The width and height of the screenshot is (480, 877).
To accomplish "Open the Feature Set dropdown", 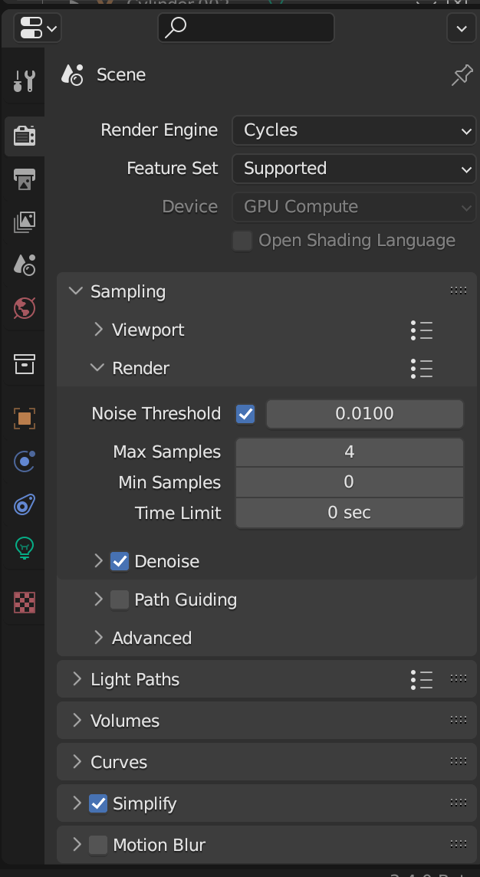I will click(353, 169).
